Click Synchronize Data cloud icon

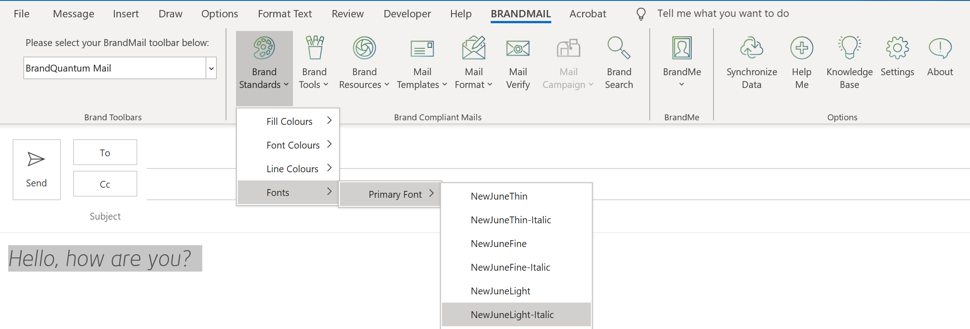(752, 48)
